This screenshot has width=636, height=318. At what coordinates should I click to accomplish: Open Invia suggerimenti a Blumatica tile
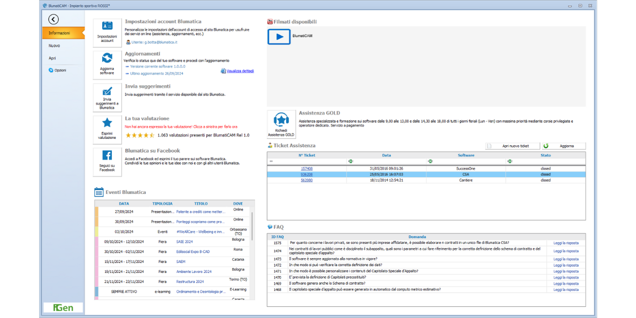pos(107,97)
